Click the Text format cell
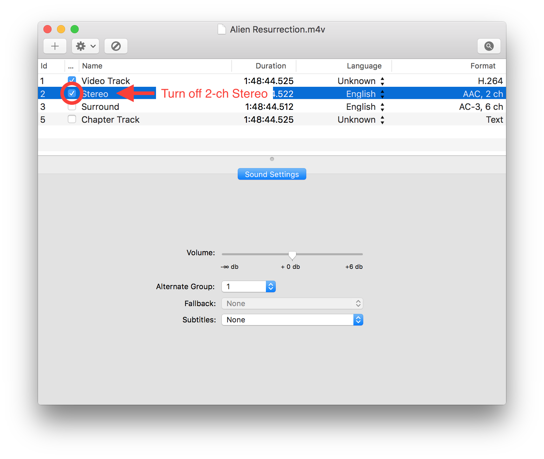The width and height of the screenshot is (544, 459). 494,120
